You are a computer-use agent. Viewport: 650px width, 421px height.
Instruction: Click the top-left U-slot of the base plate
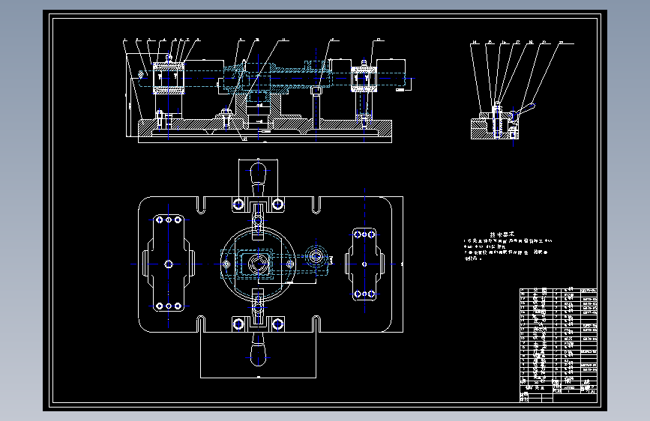coord(201,205)
